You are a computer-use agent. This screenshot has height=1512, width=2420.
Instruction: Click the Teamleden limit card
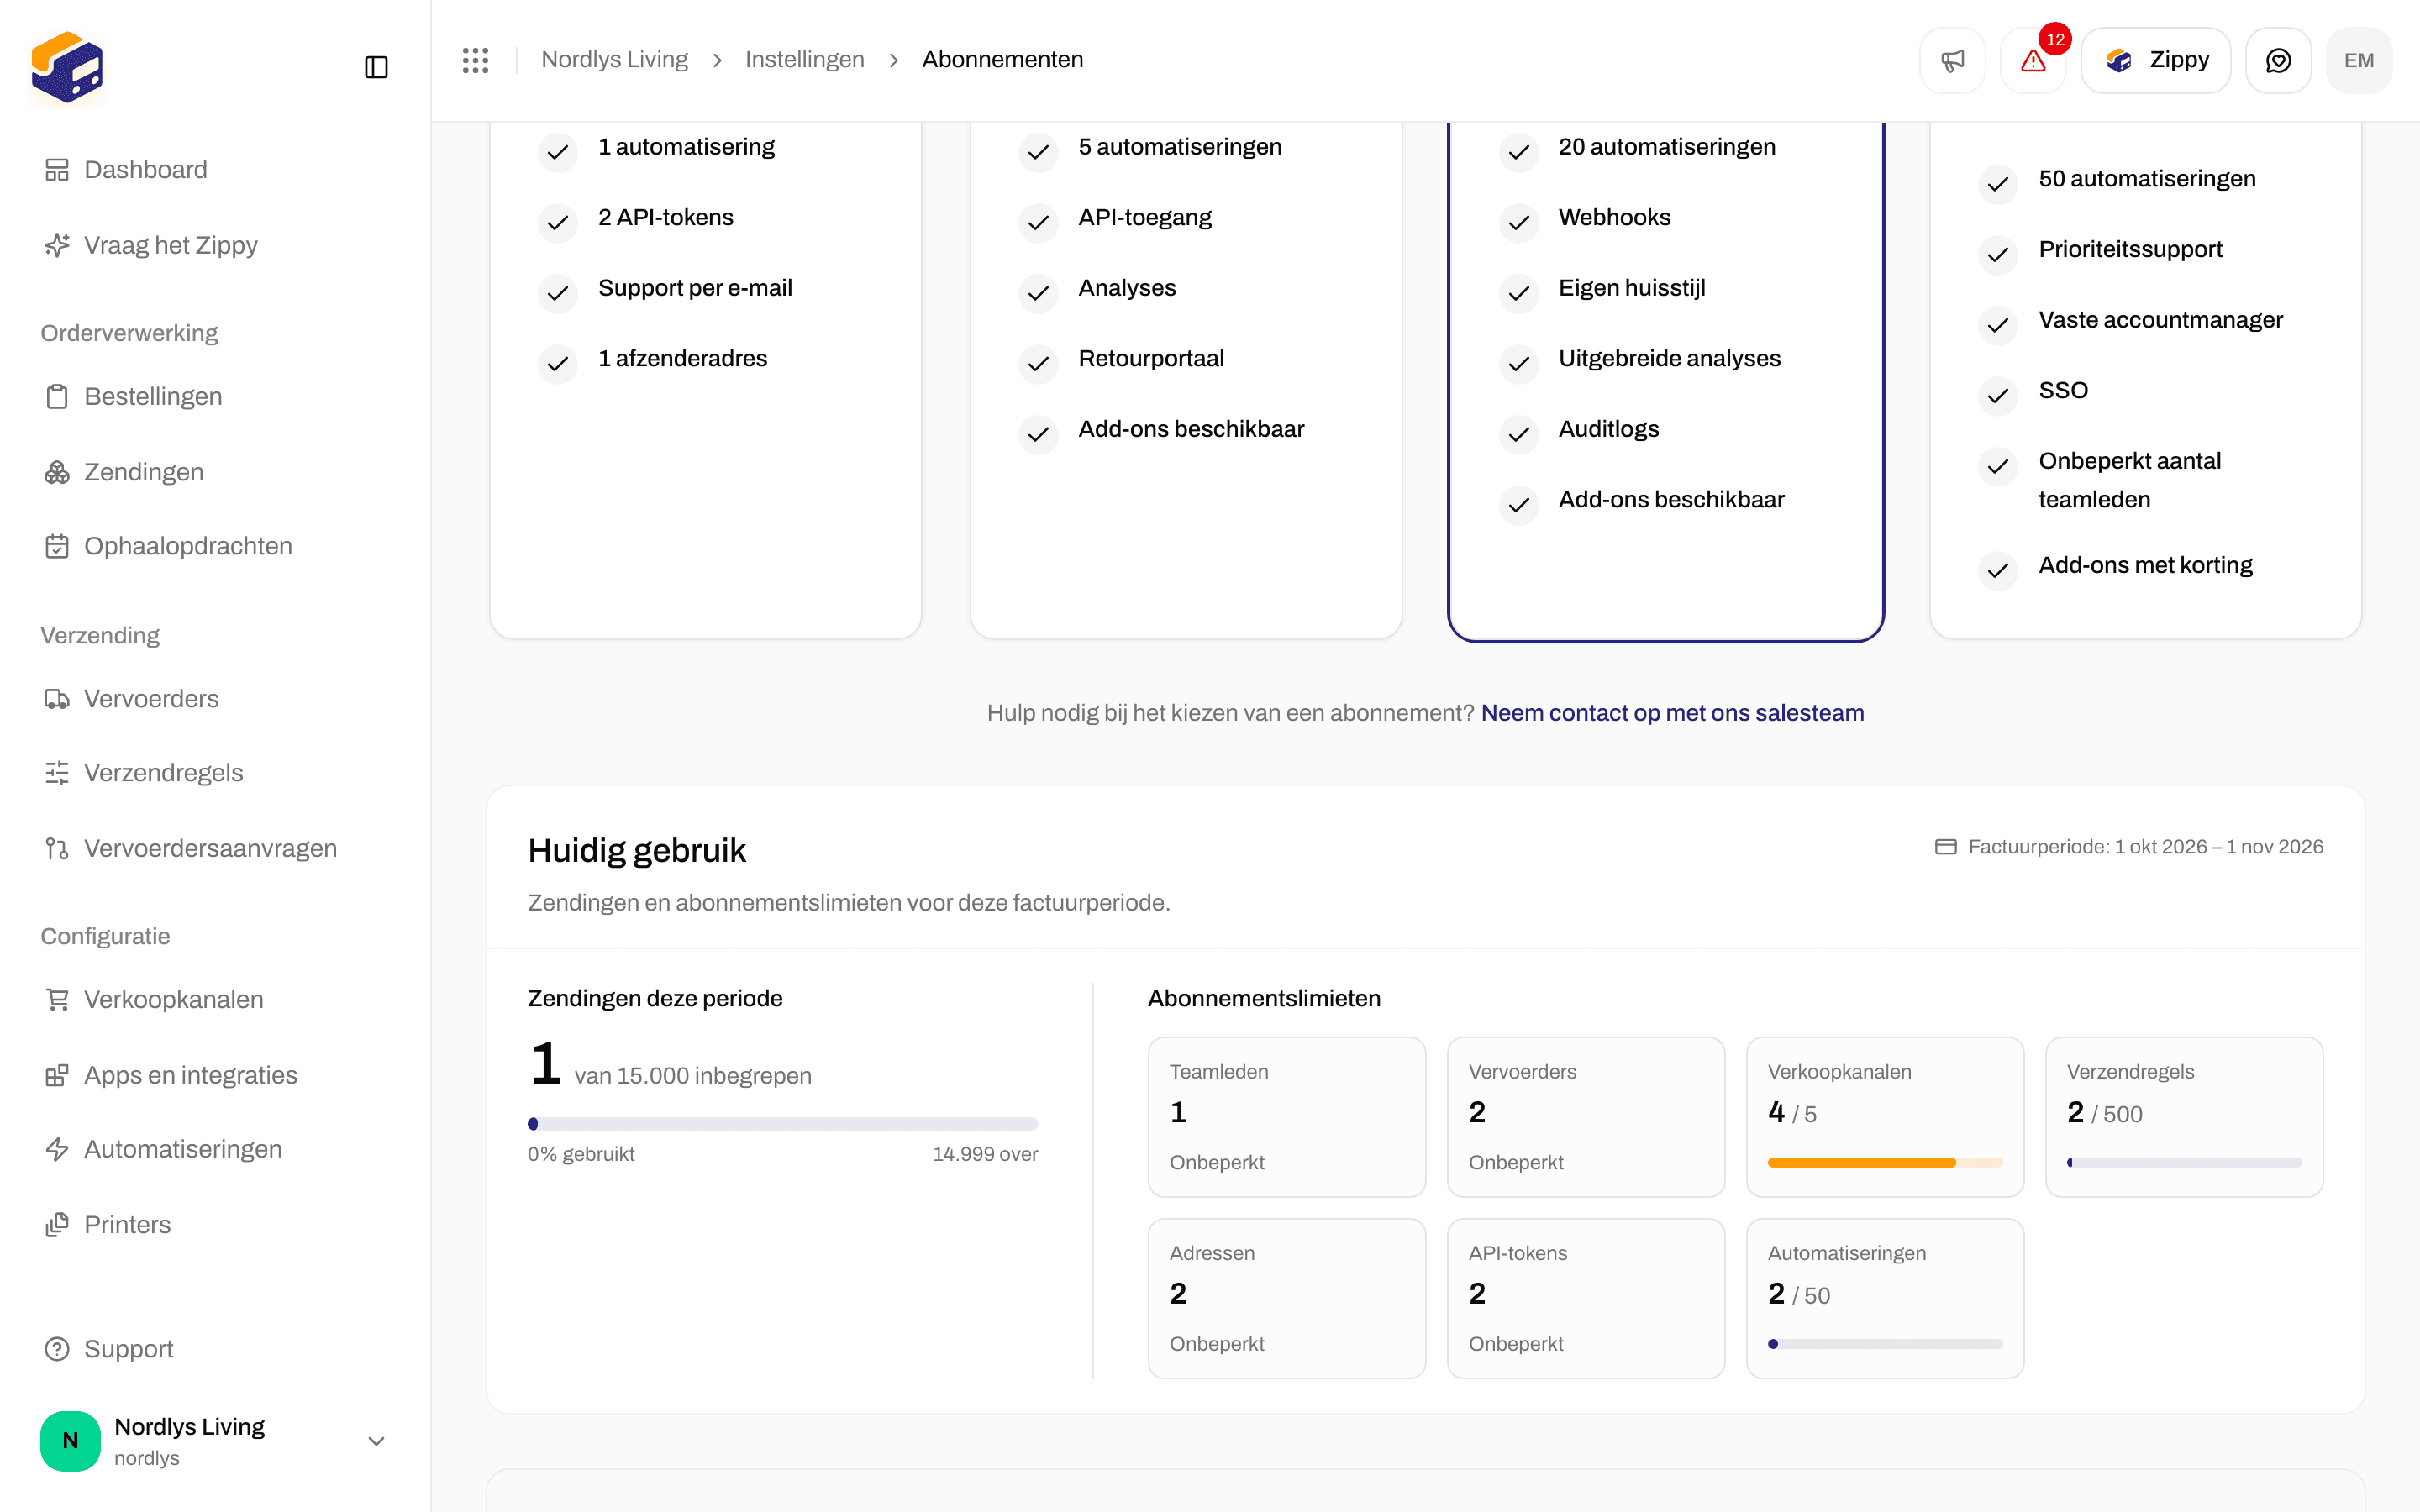tap(1287, 1117)
